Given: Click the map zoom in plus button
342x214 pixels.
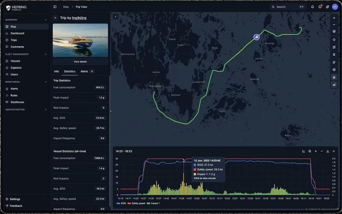Looking at the screenshot, I should (334, 18).
